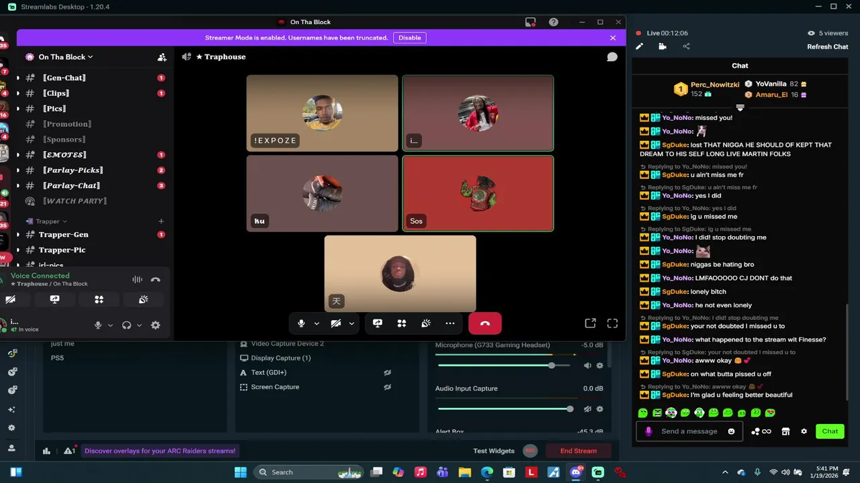860x483 pixels.
Task: Disable Streamer Mode in purple banner
Action: click(x=410, y=38)
